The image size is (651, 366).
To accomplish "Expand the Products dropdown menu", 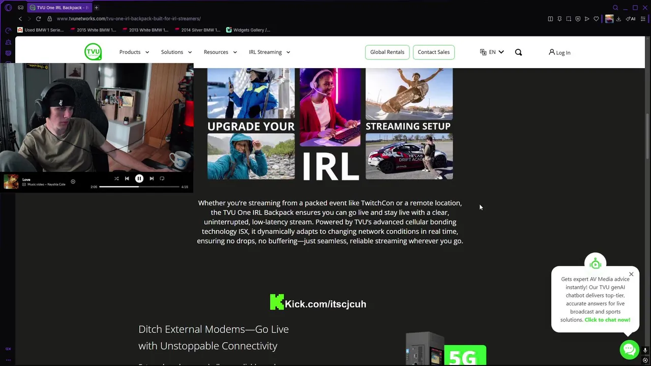I will coord(134,52).
